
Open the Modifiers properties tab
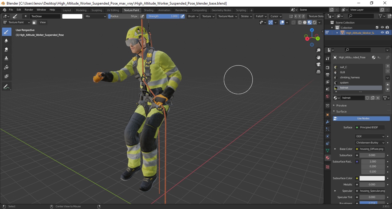[x=327, y=122]
